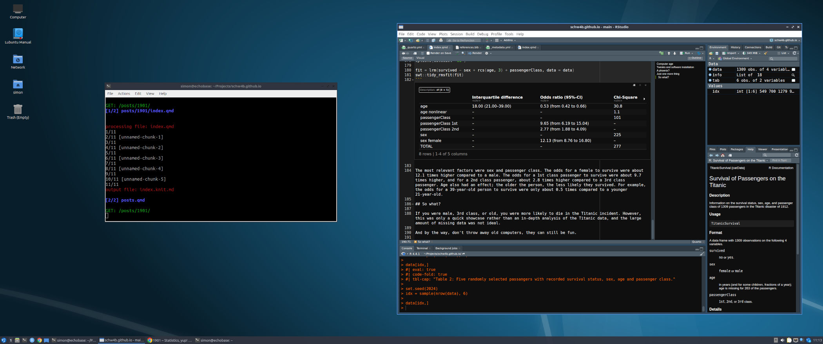The image size is (823, 344).
Task: Open the Help topic title dropdown
Action: coord(738,160)
